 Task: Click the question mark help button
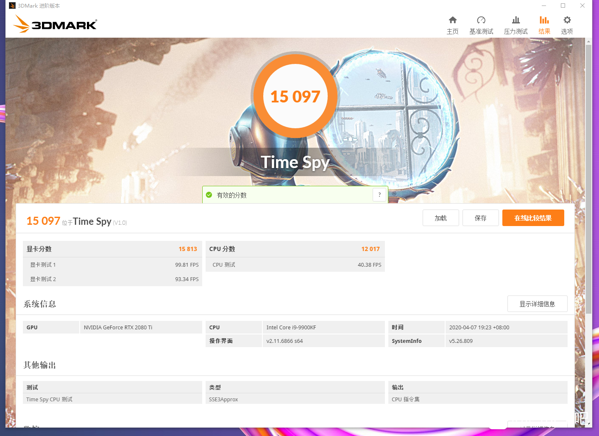(379, 195)
